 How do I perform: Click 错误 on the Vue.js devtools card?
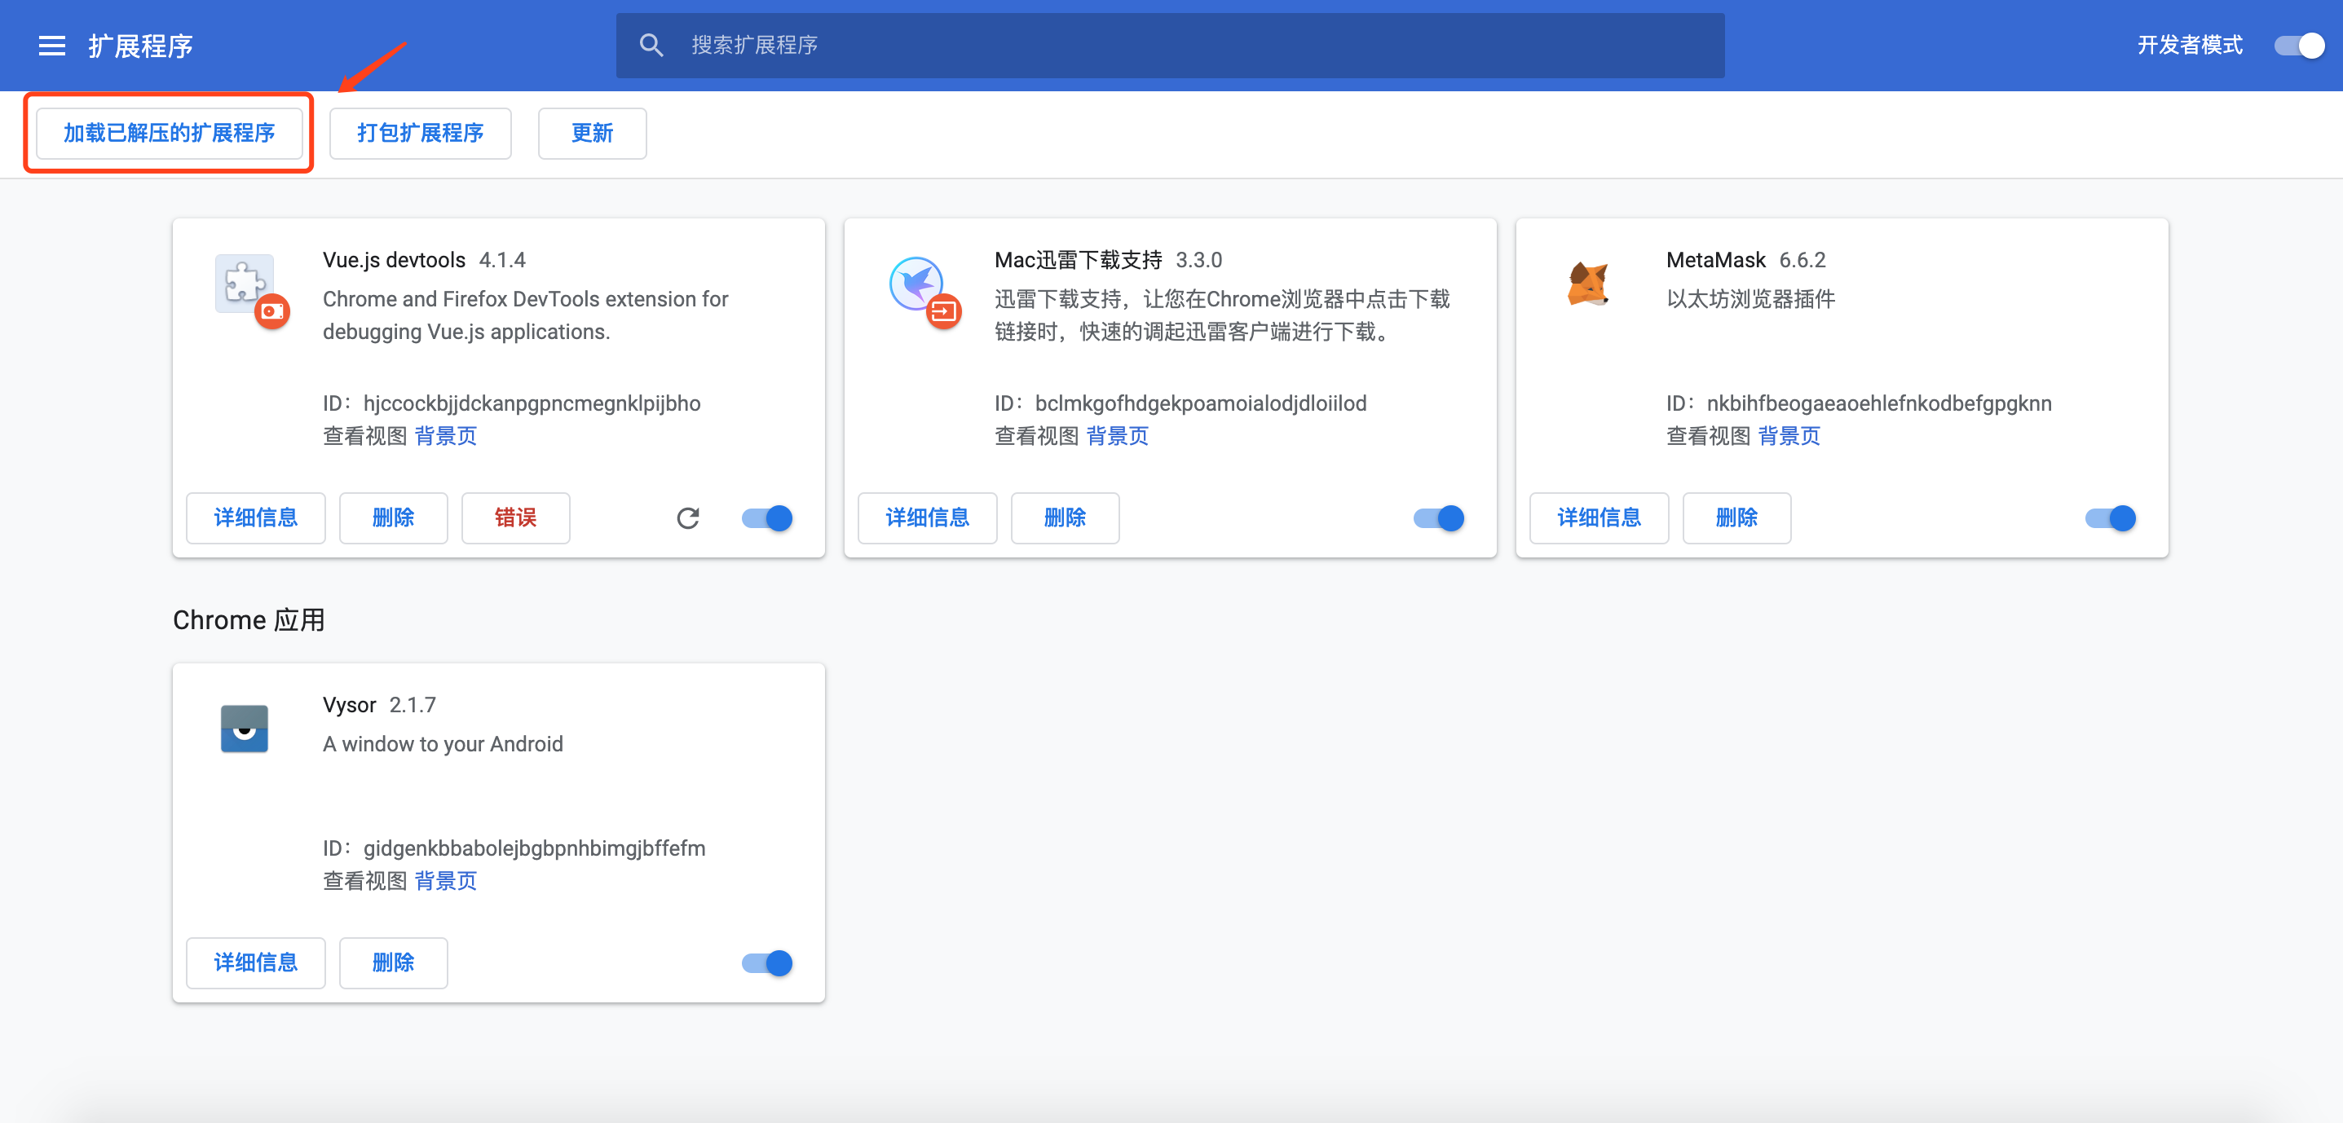tap(514, 518)
